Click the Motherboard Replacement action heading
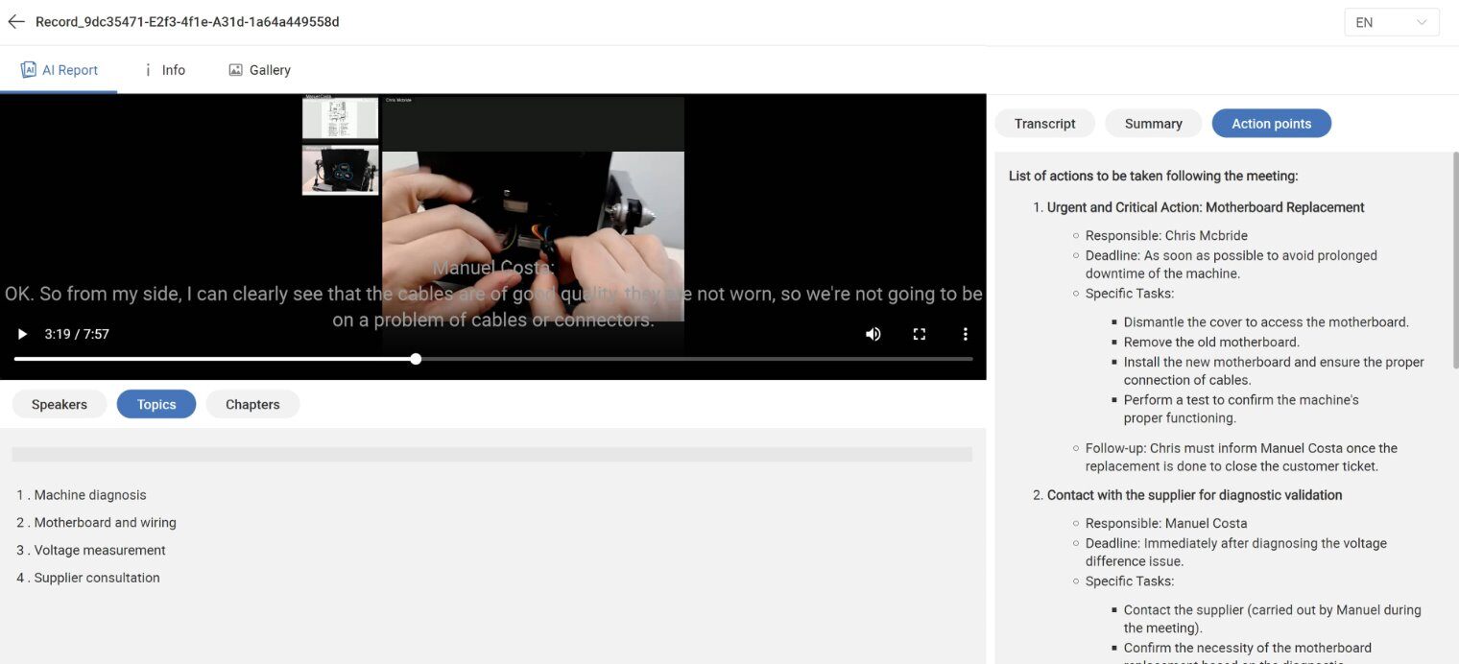Viewport: 1459px width, 664px height. pyautogui.click(x=1206, y=207)
